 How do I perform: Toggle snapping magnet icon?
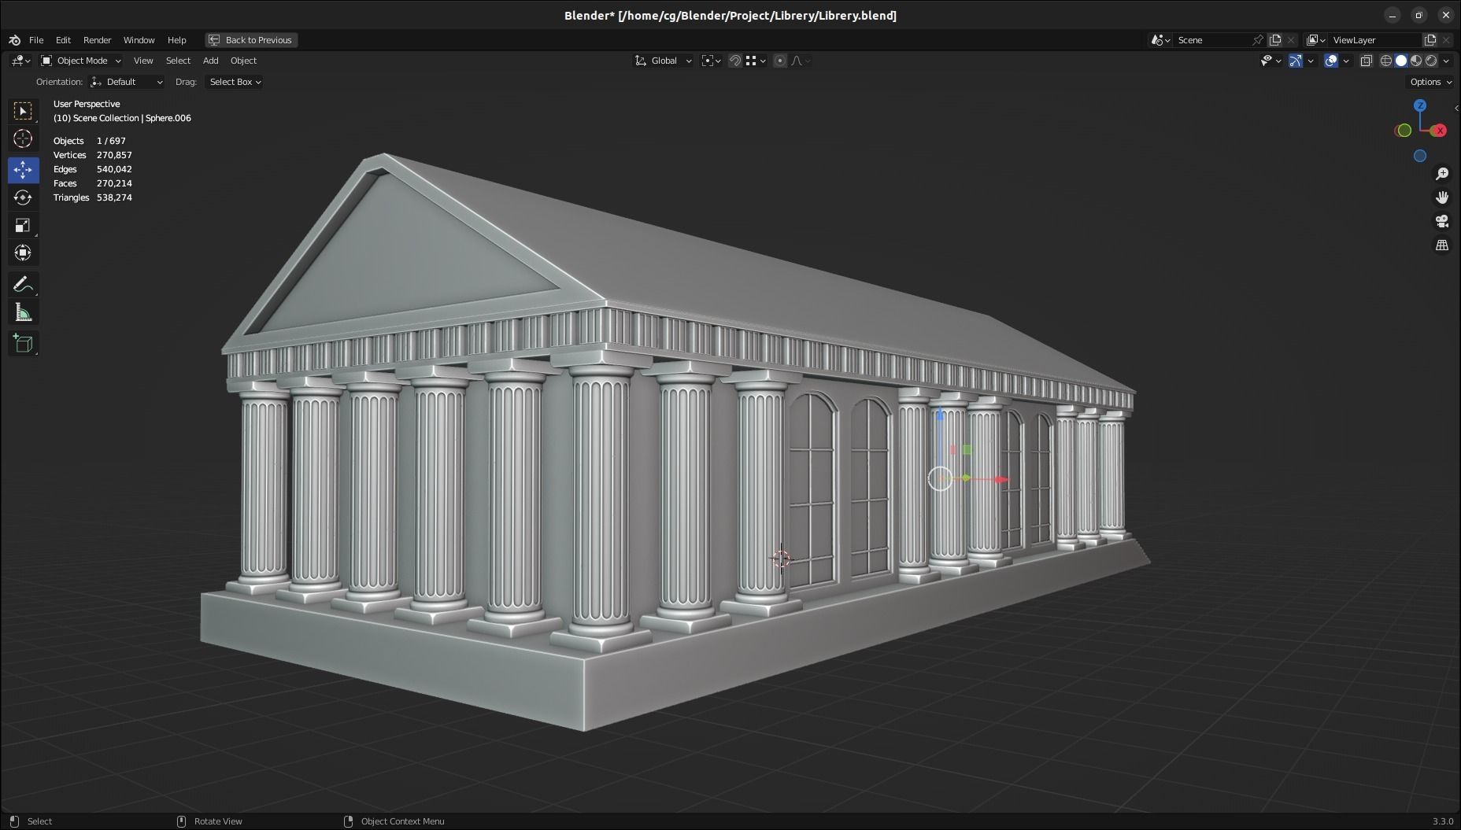[734, 61]
